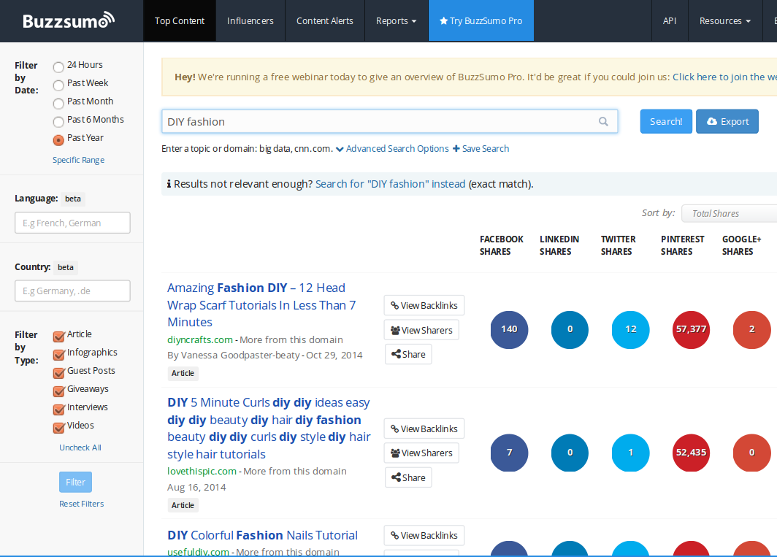Click Google+ shares circle showing 2
This screenshot has width=777, height=557.
click(751, 329)
